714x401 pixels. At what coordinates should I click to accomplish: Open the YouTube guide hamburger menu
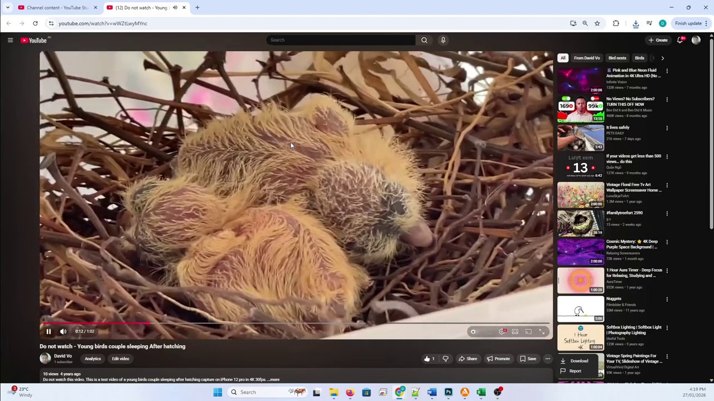pos(10,40)
